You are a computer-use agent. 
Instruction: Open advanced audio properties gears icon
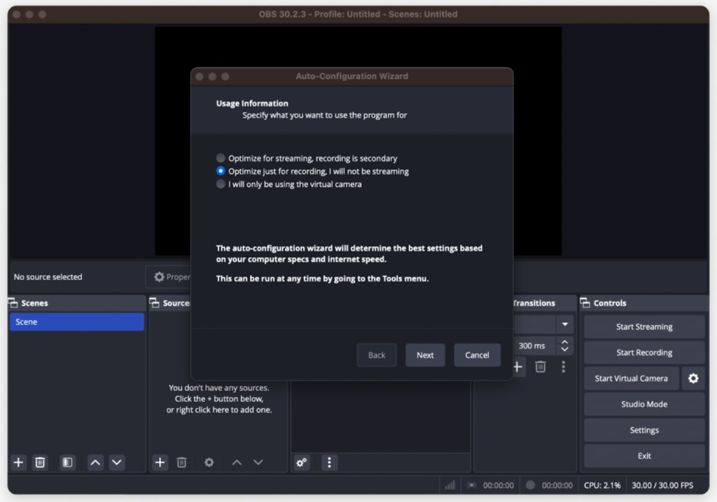(302, 462)
